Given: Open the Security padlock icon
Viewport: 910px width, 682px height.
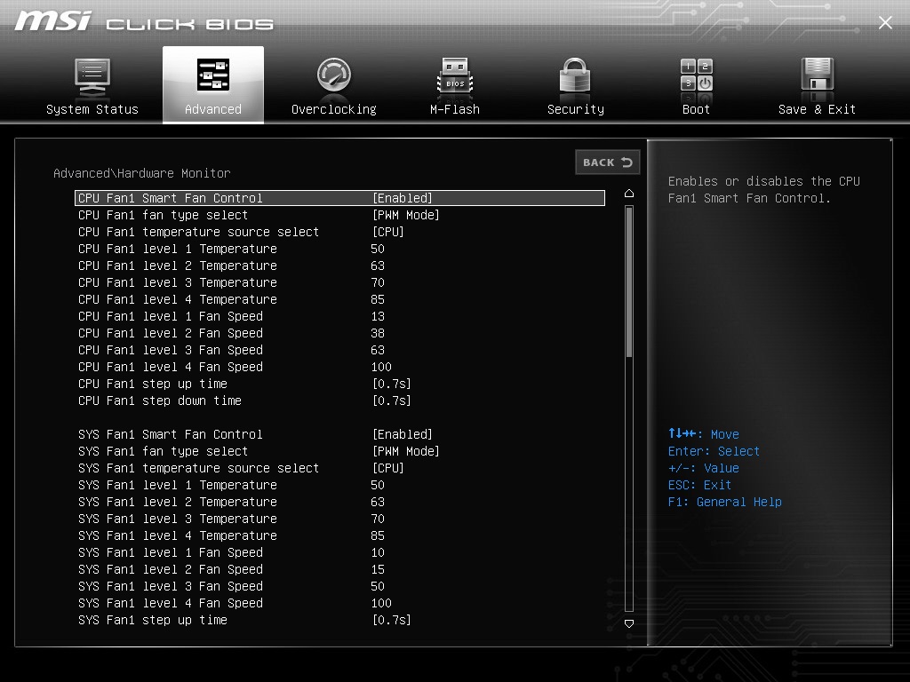Looking at the screenshot, I should pyautogui.click(x=575, y=75).
